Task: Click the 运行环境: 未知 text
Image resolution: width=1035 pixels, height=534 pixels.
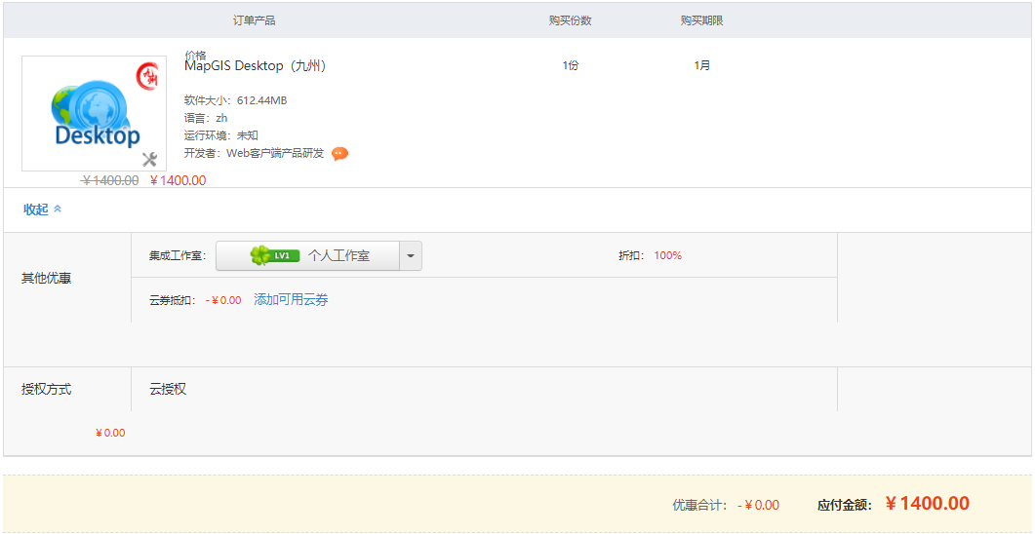Action: coord(221,135)
